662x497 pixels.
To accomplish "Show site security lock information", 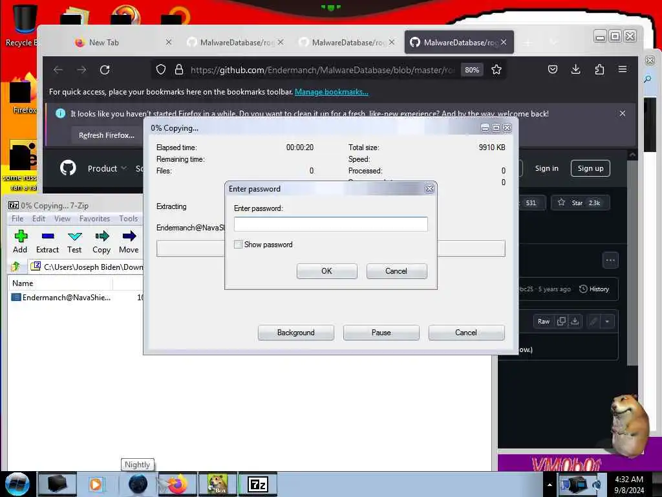I will [179, 70].
